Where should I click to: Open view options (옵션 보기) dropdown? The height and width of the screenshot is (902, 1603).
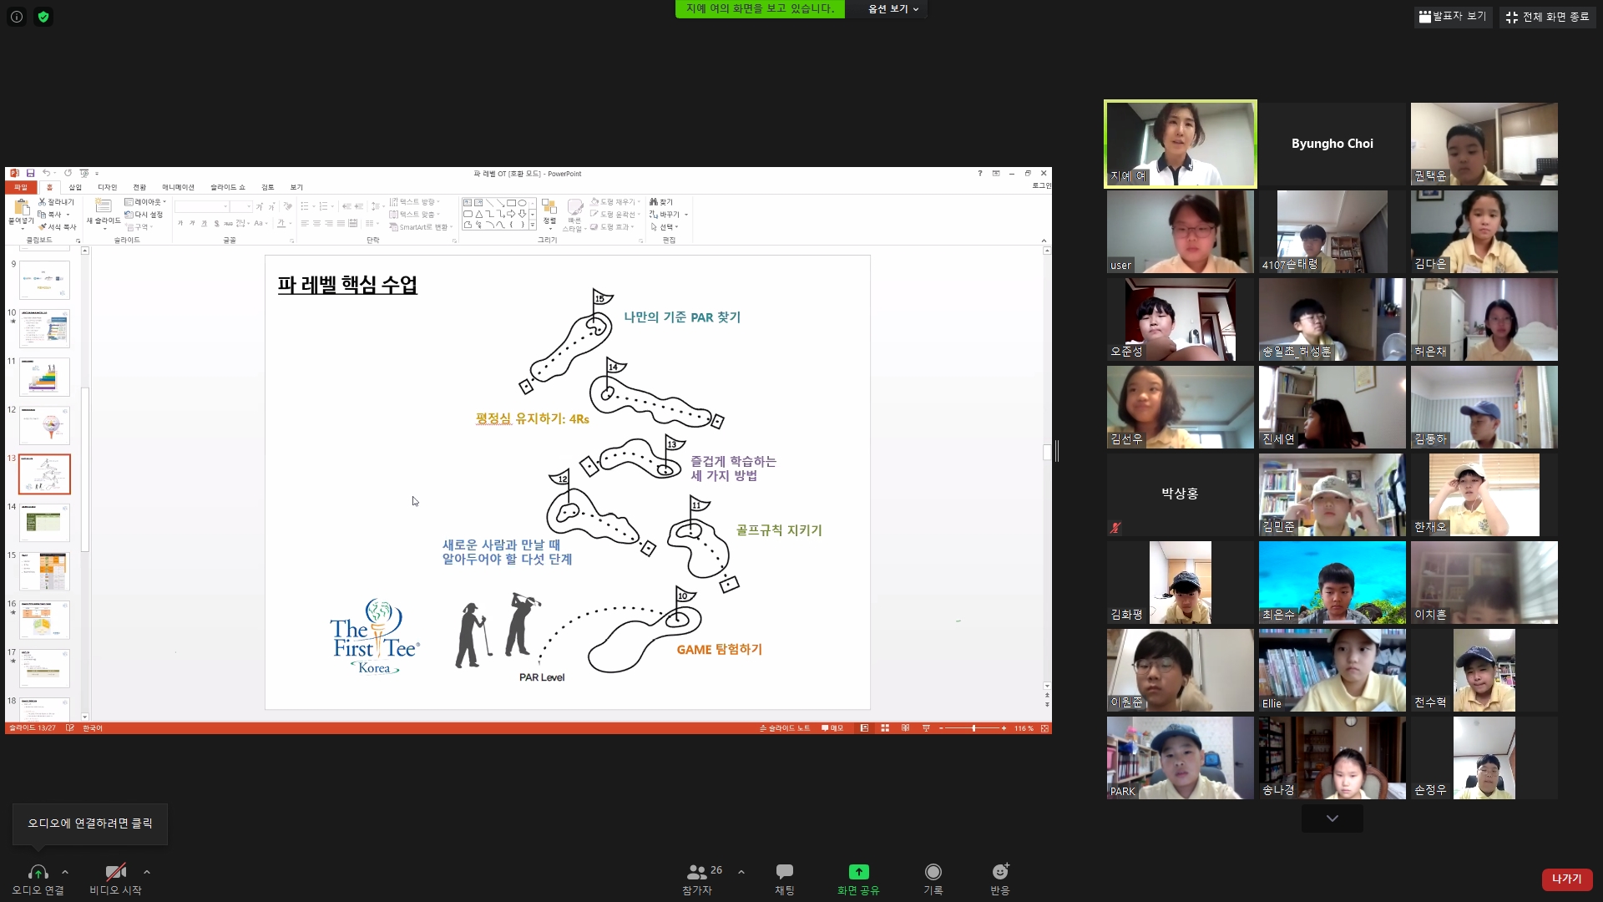point(893,9)
